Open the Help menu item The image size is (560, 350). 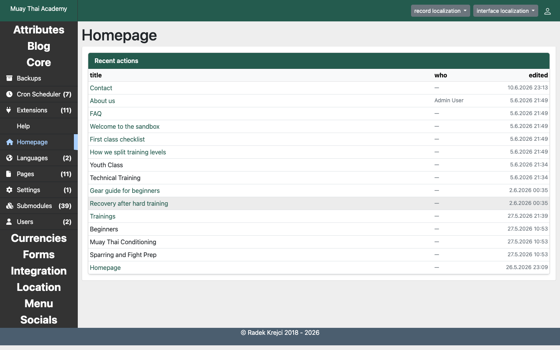tap(39, 126)
